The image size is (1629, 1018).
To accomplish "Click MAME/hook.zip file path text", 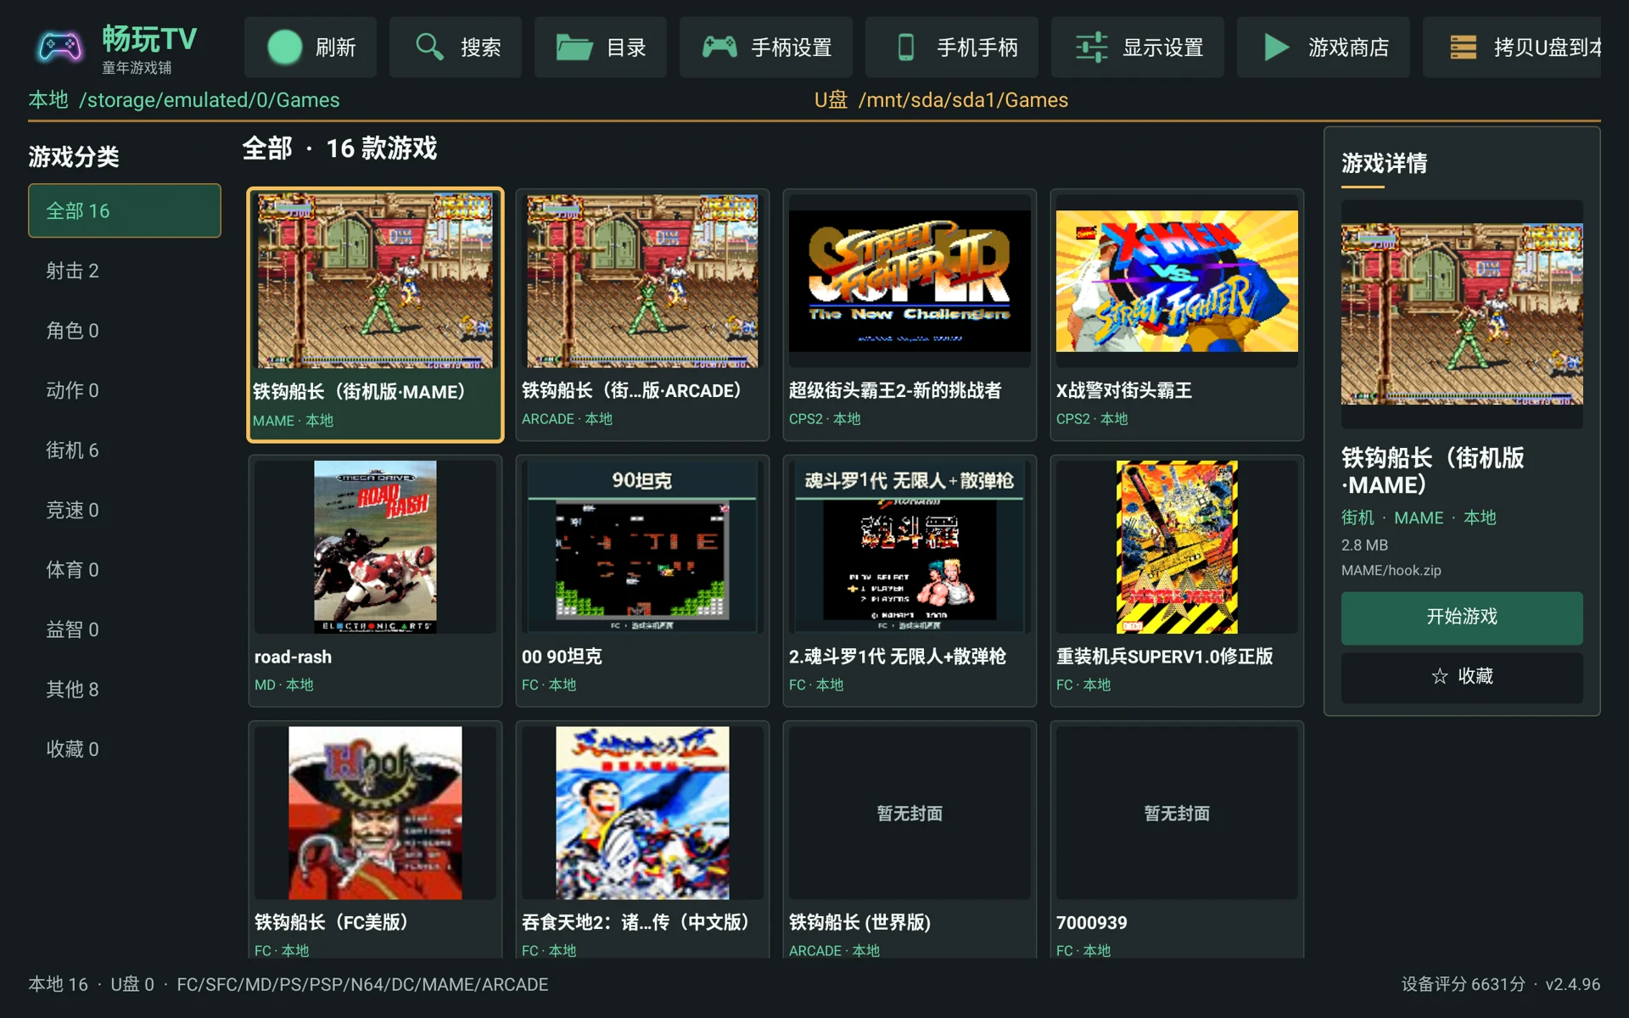I will [1391, 570].
